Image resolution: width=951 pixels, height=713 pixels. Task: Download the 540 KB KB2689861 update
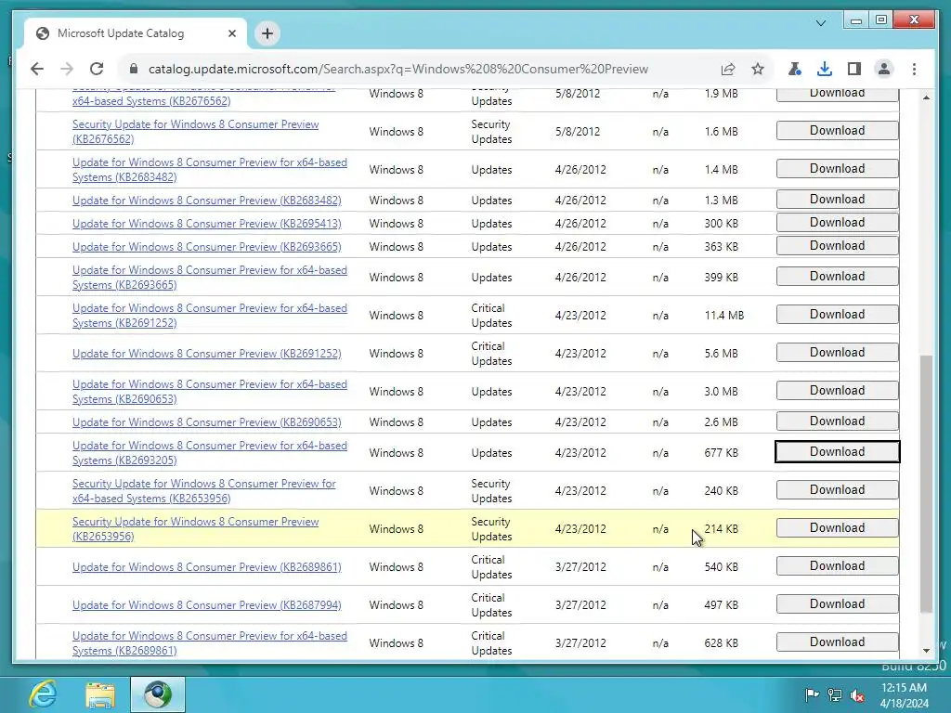[837, 565]
